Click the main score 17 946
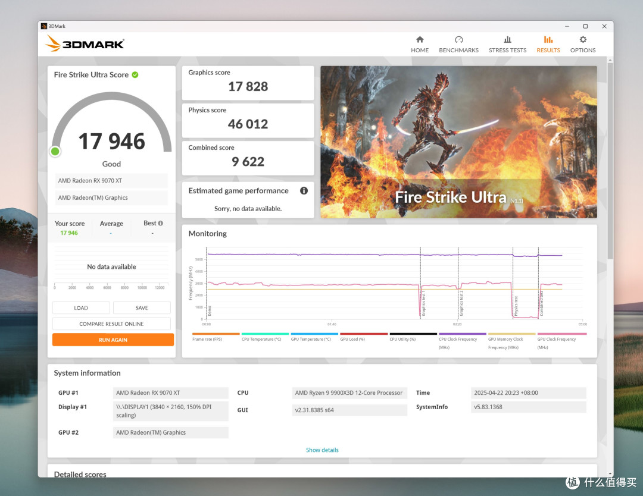Image resolution: width=643 pixels, height=496 pixels. pyautogui.click(x=111, y=142)
